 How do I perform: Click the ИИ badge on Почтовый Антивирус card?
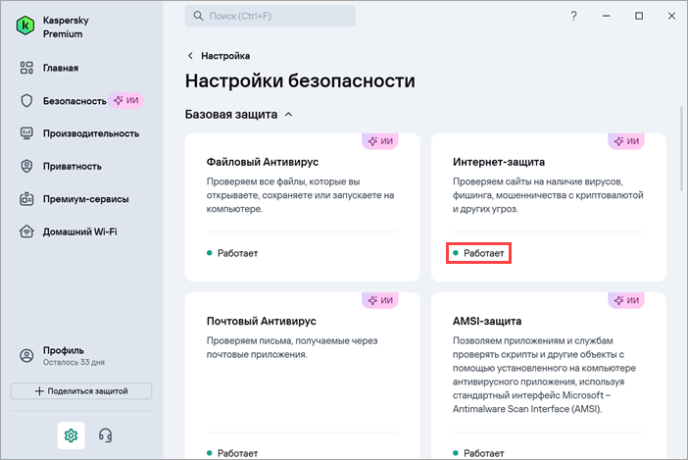pyautogui.click(x=380, y=300)
